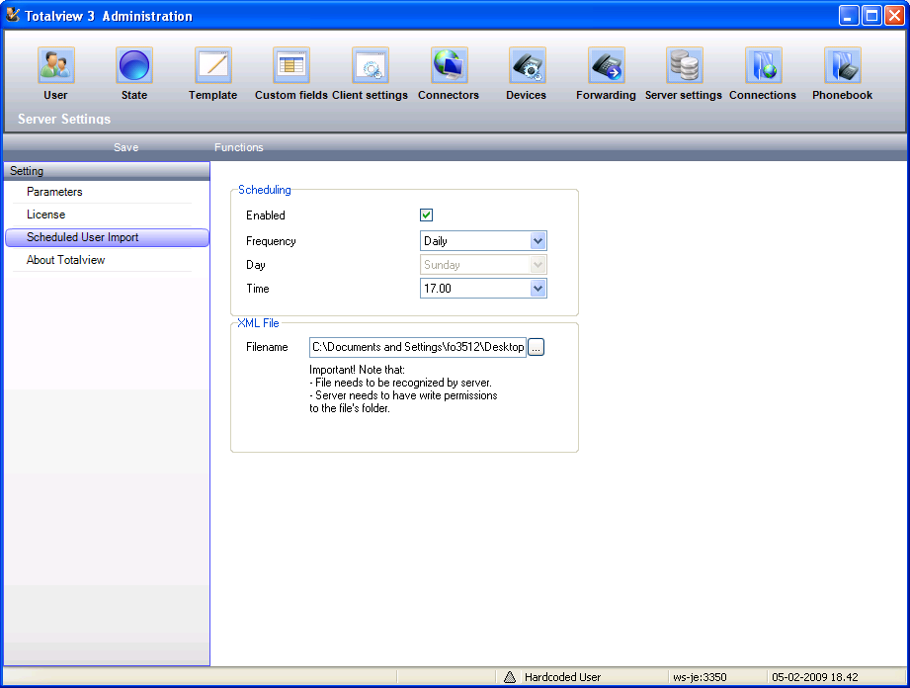The image size is (910, 688).
Task: Open the Template toolbar icon
Action: coord(213,65)
